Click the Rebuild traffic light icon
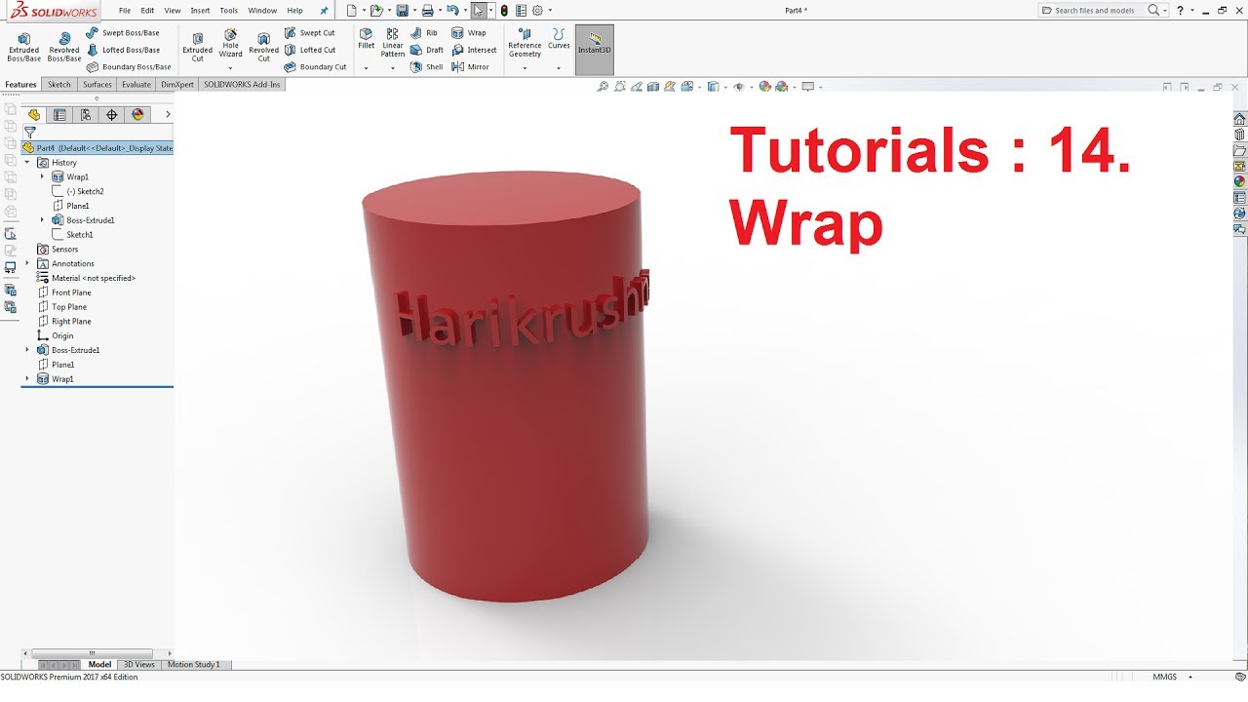 (504, 11)
